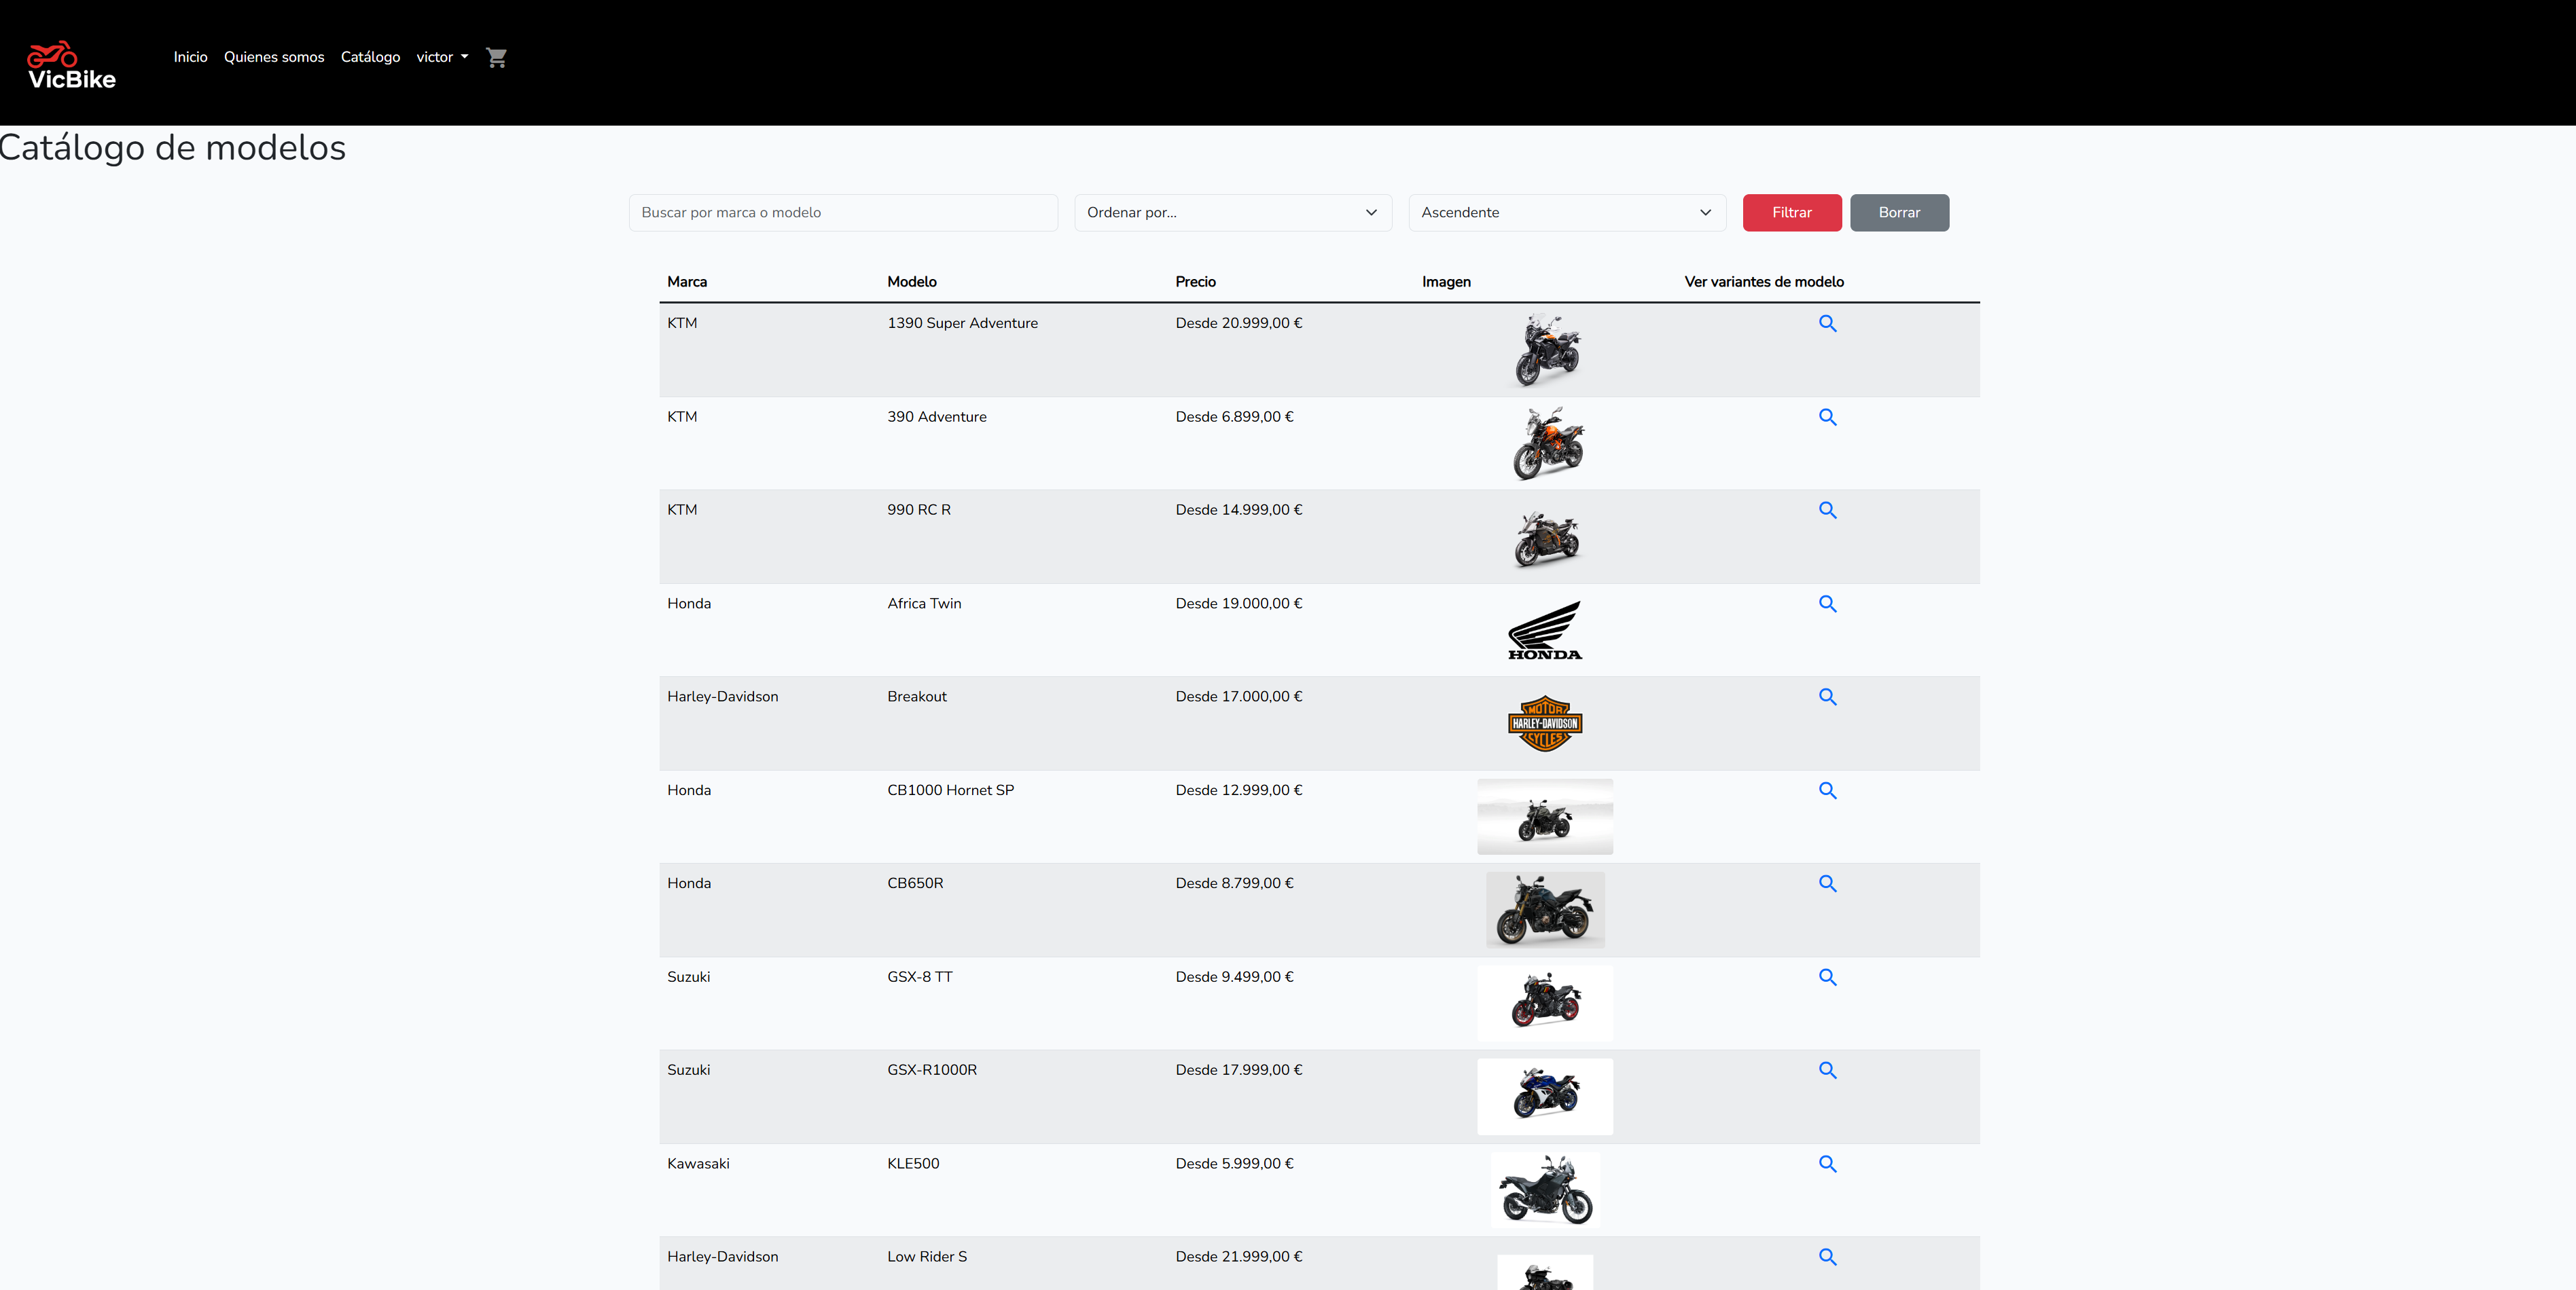Screen dimensions: 2576x1290
Task: Click price 'Desde 5.999,00 €'
Action: click(x=1234, y=1164)
